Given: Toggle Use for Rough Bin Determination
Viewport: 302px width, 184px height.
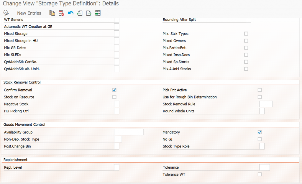Looking at the screenshot, I should [260, 97].
